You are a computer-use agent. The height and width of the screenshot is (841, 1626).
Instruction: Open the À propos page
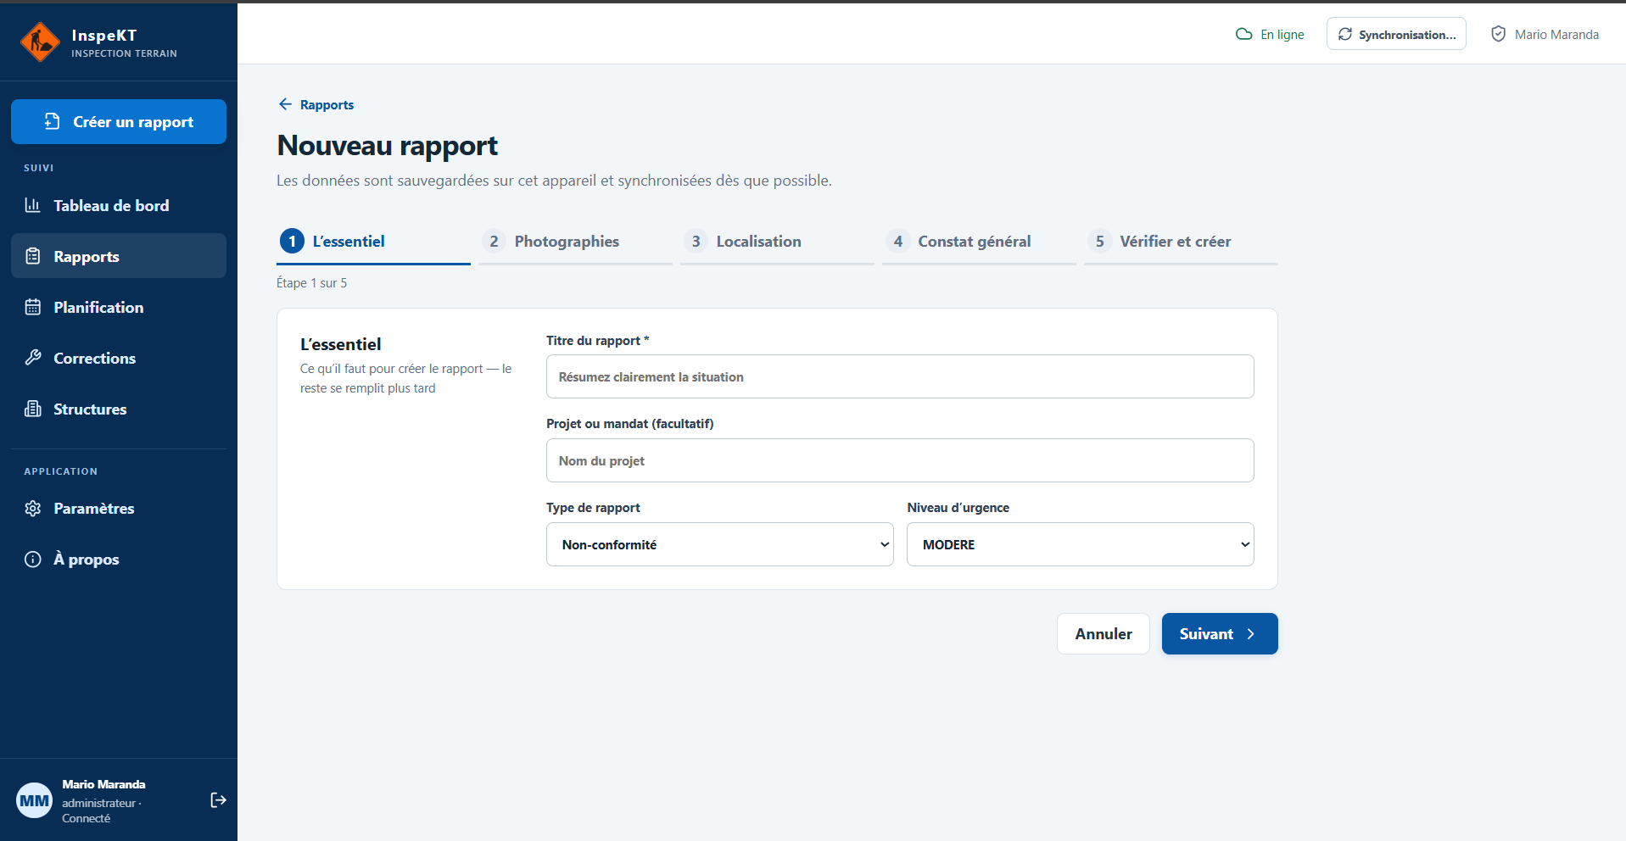click(x=119, y=560)
